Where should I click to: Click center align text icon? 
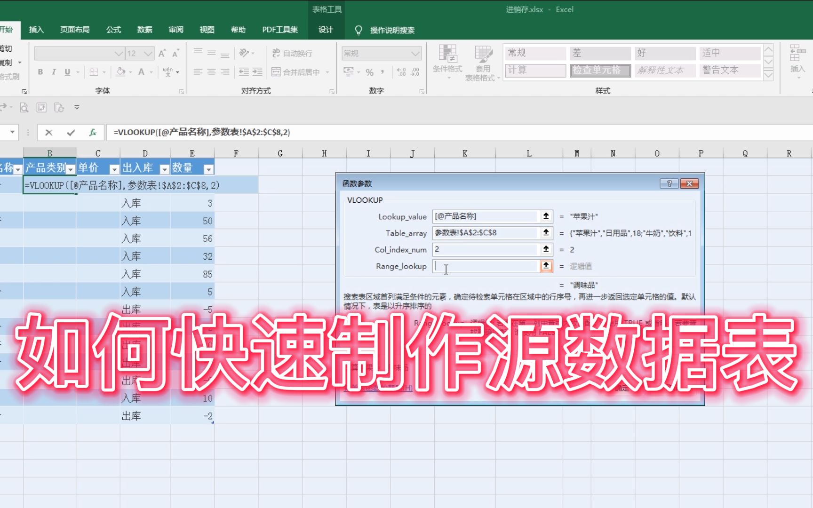(x=212, y=72)
